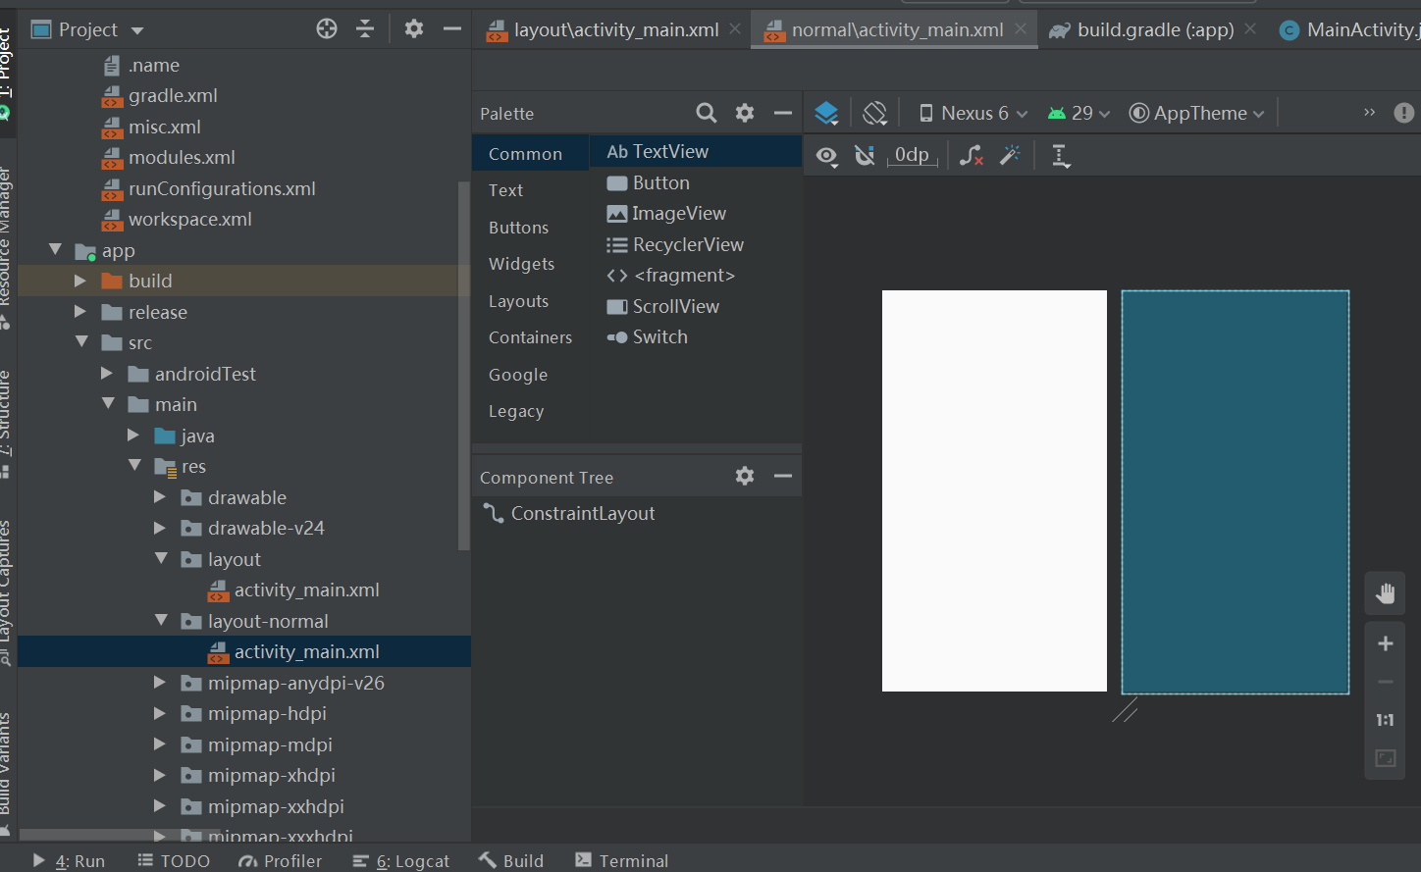Select Text palette category
Viewport: 1421px width, 872px height.
(x=505, y=190)
